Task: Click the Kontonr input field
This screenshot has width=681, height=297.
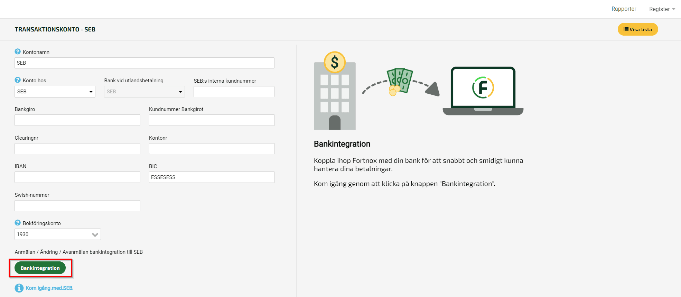Action: (x=212, y=149)
